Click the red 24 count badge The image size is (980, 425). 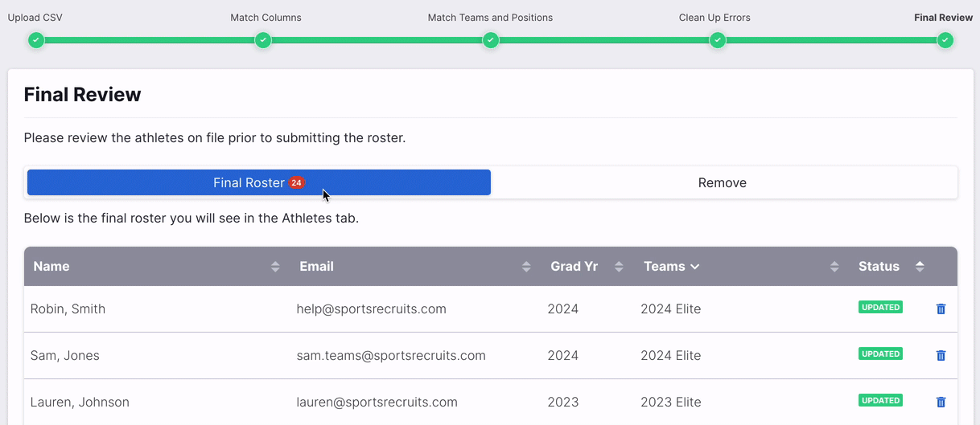click(x=296, y=182)
